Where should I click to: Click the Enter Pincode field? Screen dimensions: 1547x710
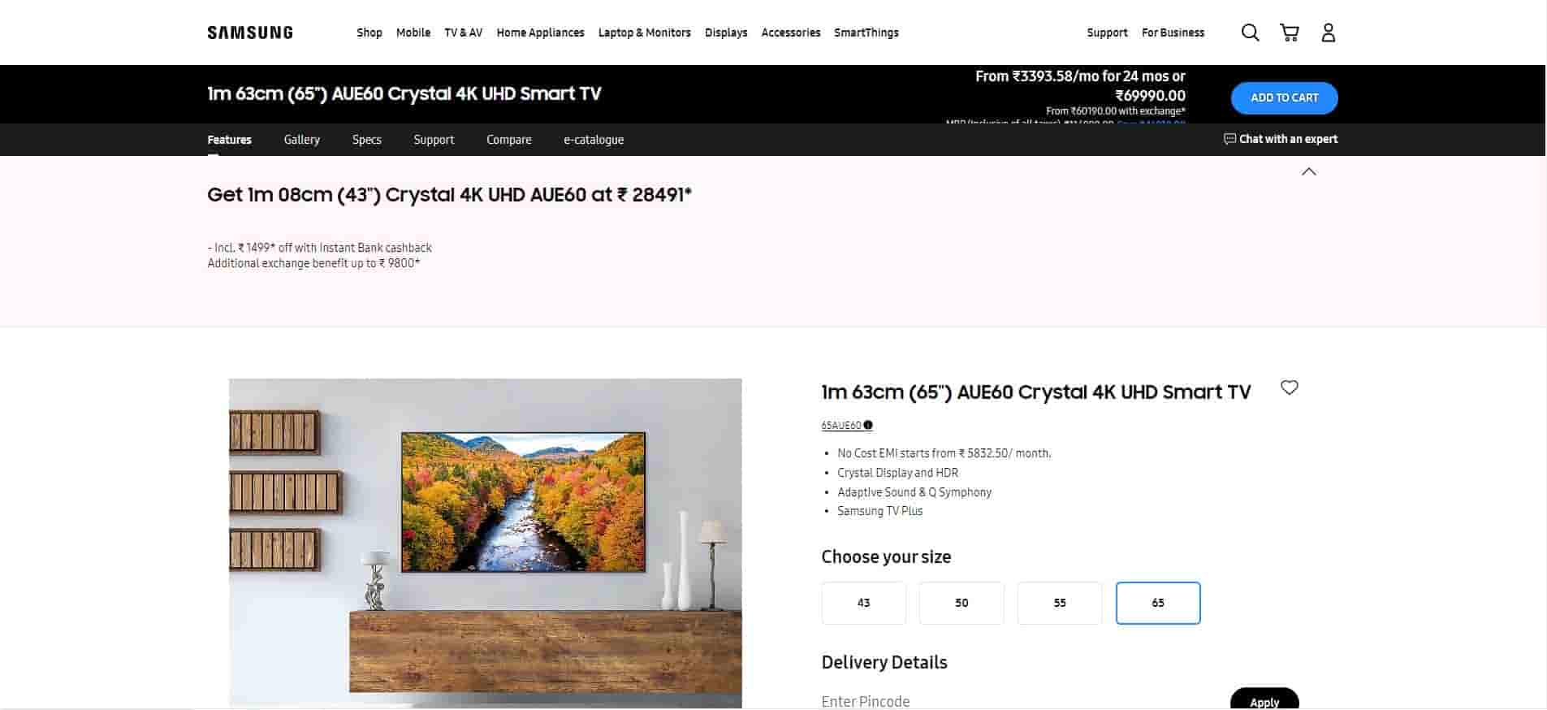[x=1019, y=701]
